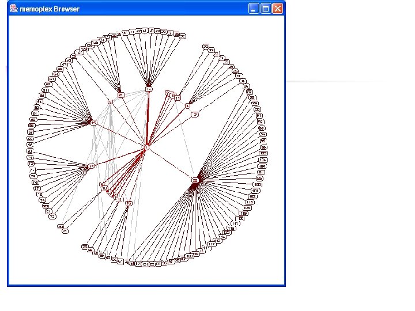
Task: Minimize the memoplex Browser window
Action: (254, 9)
